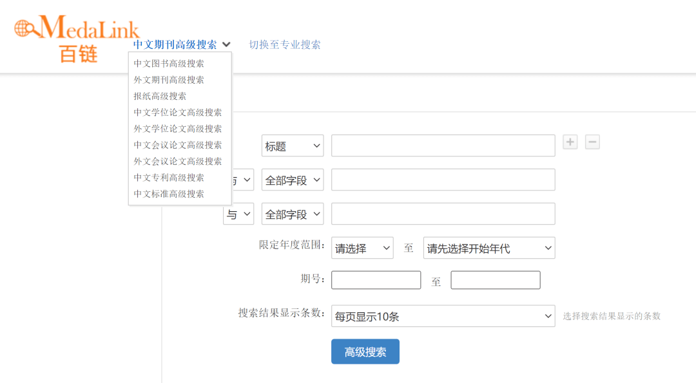Open the second row's 全部字段 dropdown
Image resolution: width=696 pixels, height=383 pixels.
[292, 180]
